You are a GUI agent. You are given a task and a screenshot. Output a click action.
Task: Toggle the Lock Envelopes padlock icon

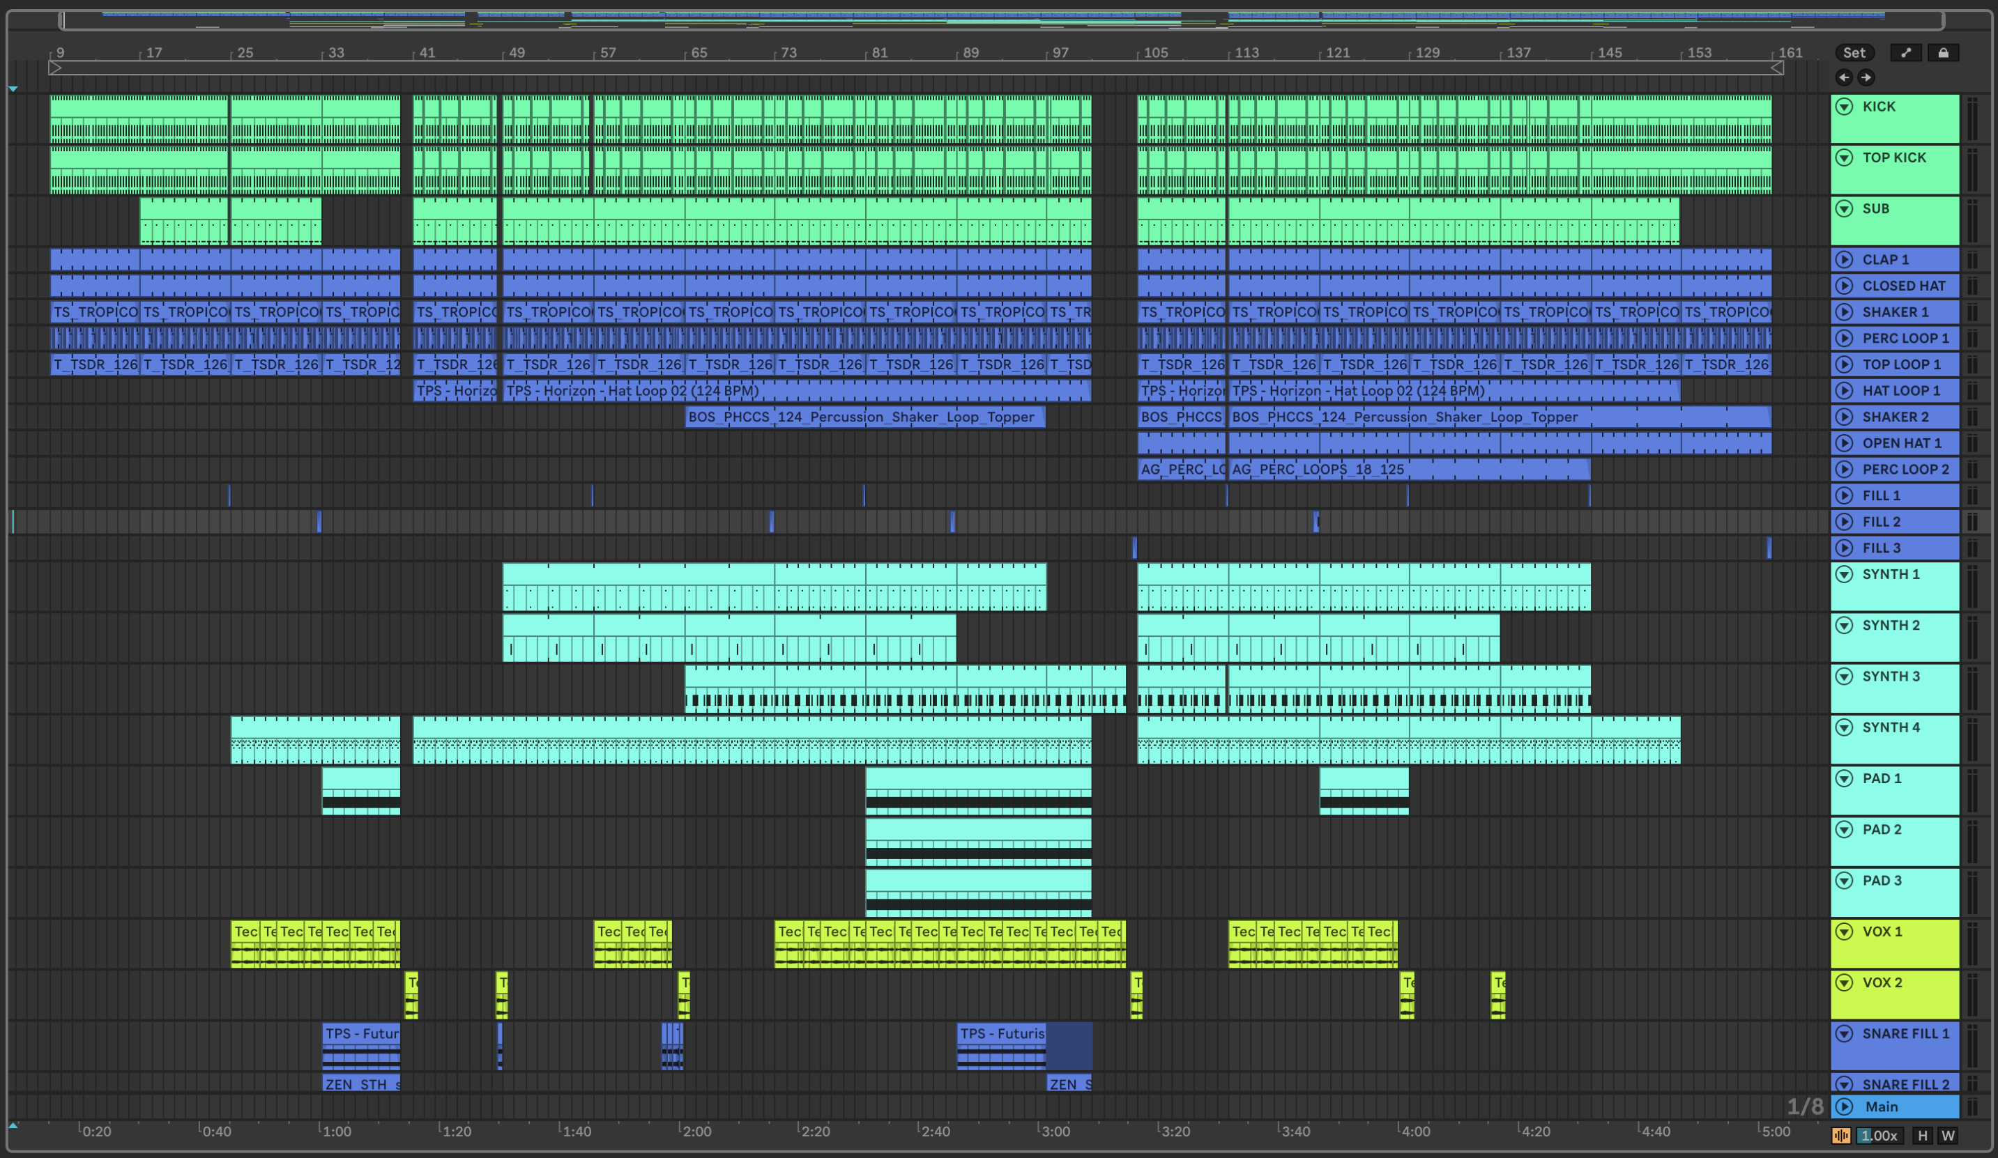click(x=1944, y=52)
